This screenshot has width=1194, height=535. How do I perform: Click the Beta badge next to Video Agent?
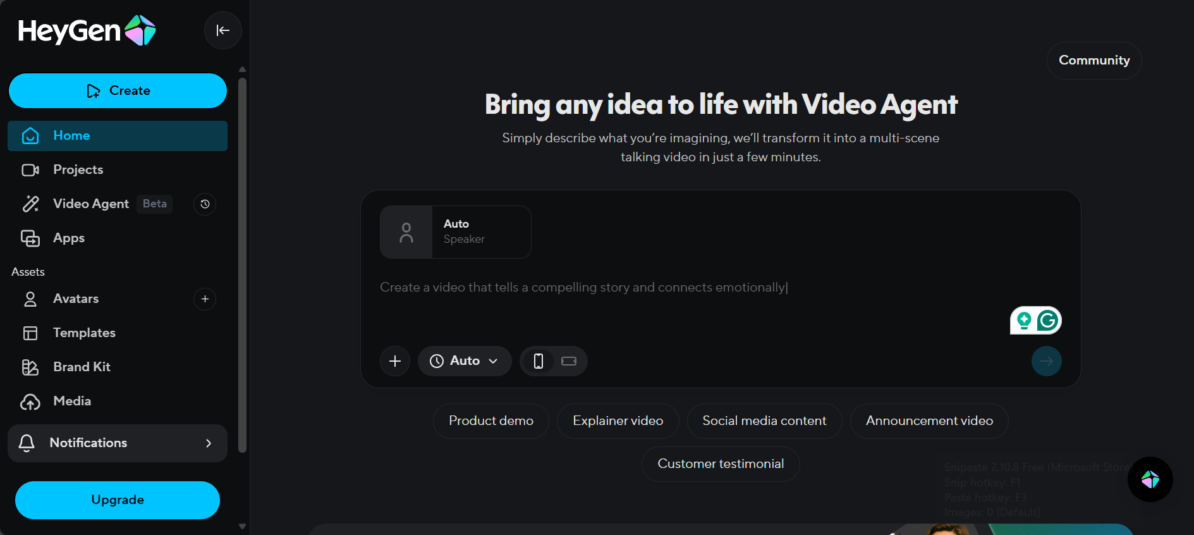[x=155, y=204]
